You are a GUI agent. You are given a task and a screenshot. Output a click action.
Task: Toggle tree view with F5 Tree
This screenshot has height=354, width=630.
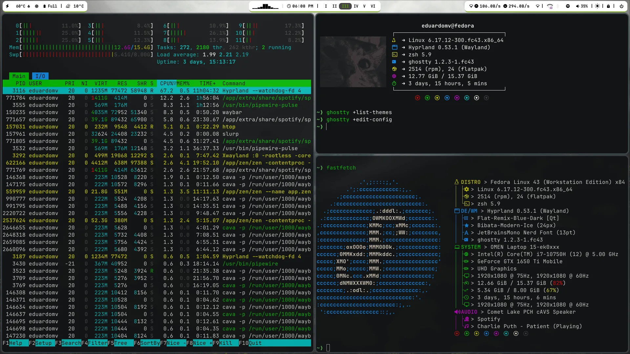tap(120, 343)
